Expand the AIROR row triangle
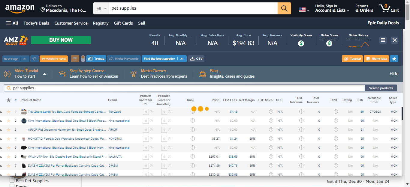The image size is (410, 187). pos(1,130)
